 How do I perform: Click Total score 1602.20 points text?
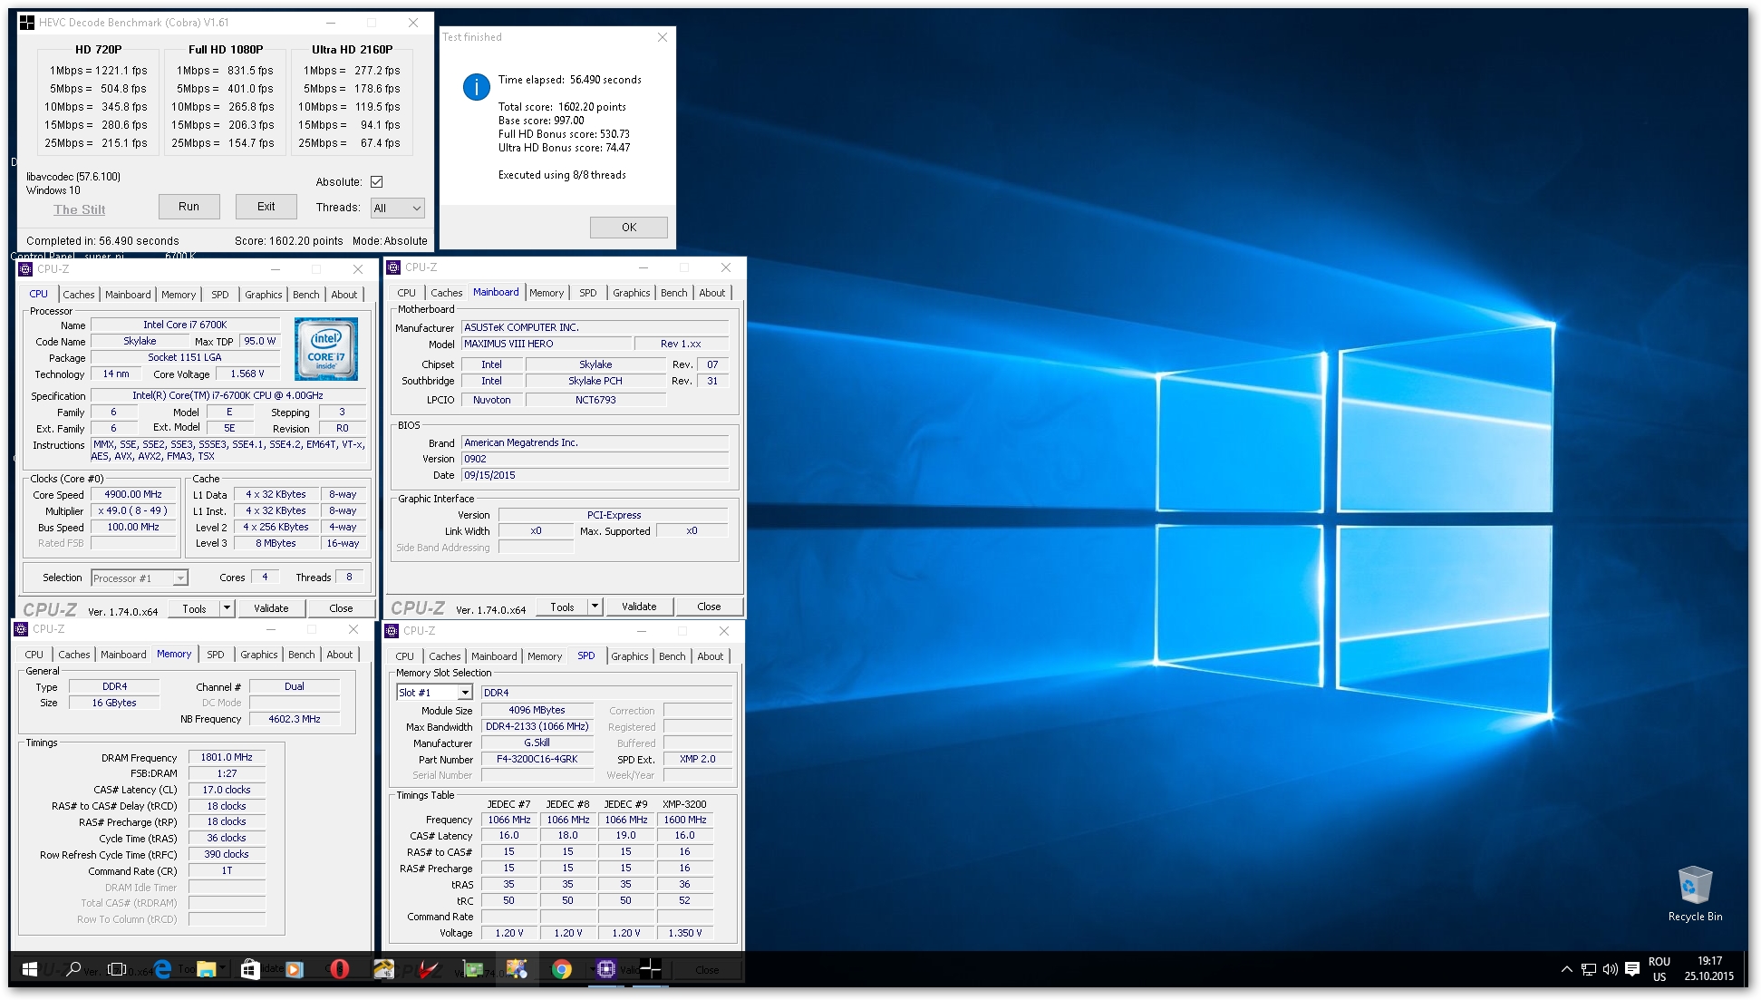(562, 107)
